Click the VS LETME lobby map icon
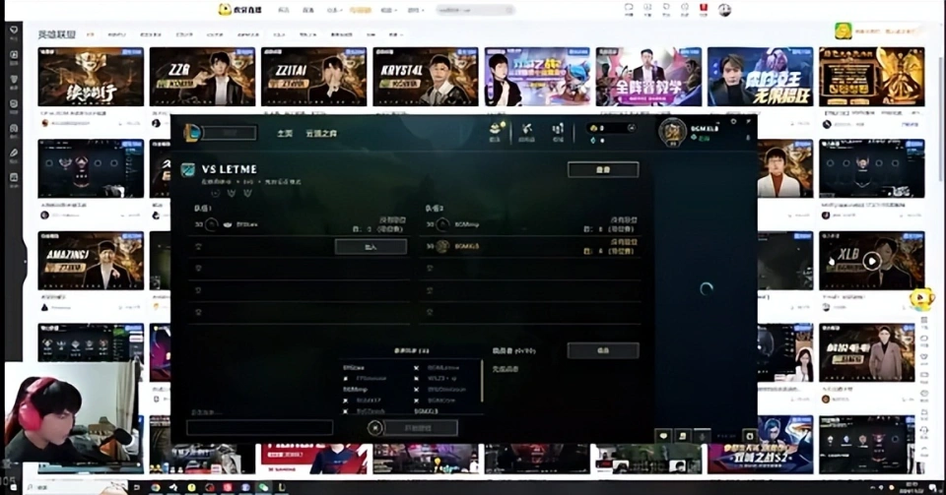Screen dimensions: 946x495 coord(187,170)
